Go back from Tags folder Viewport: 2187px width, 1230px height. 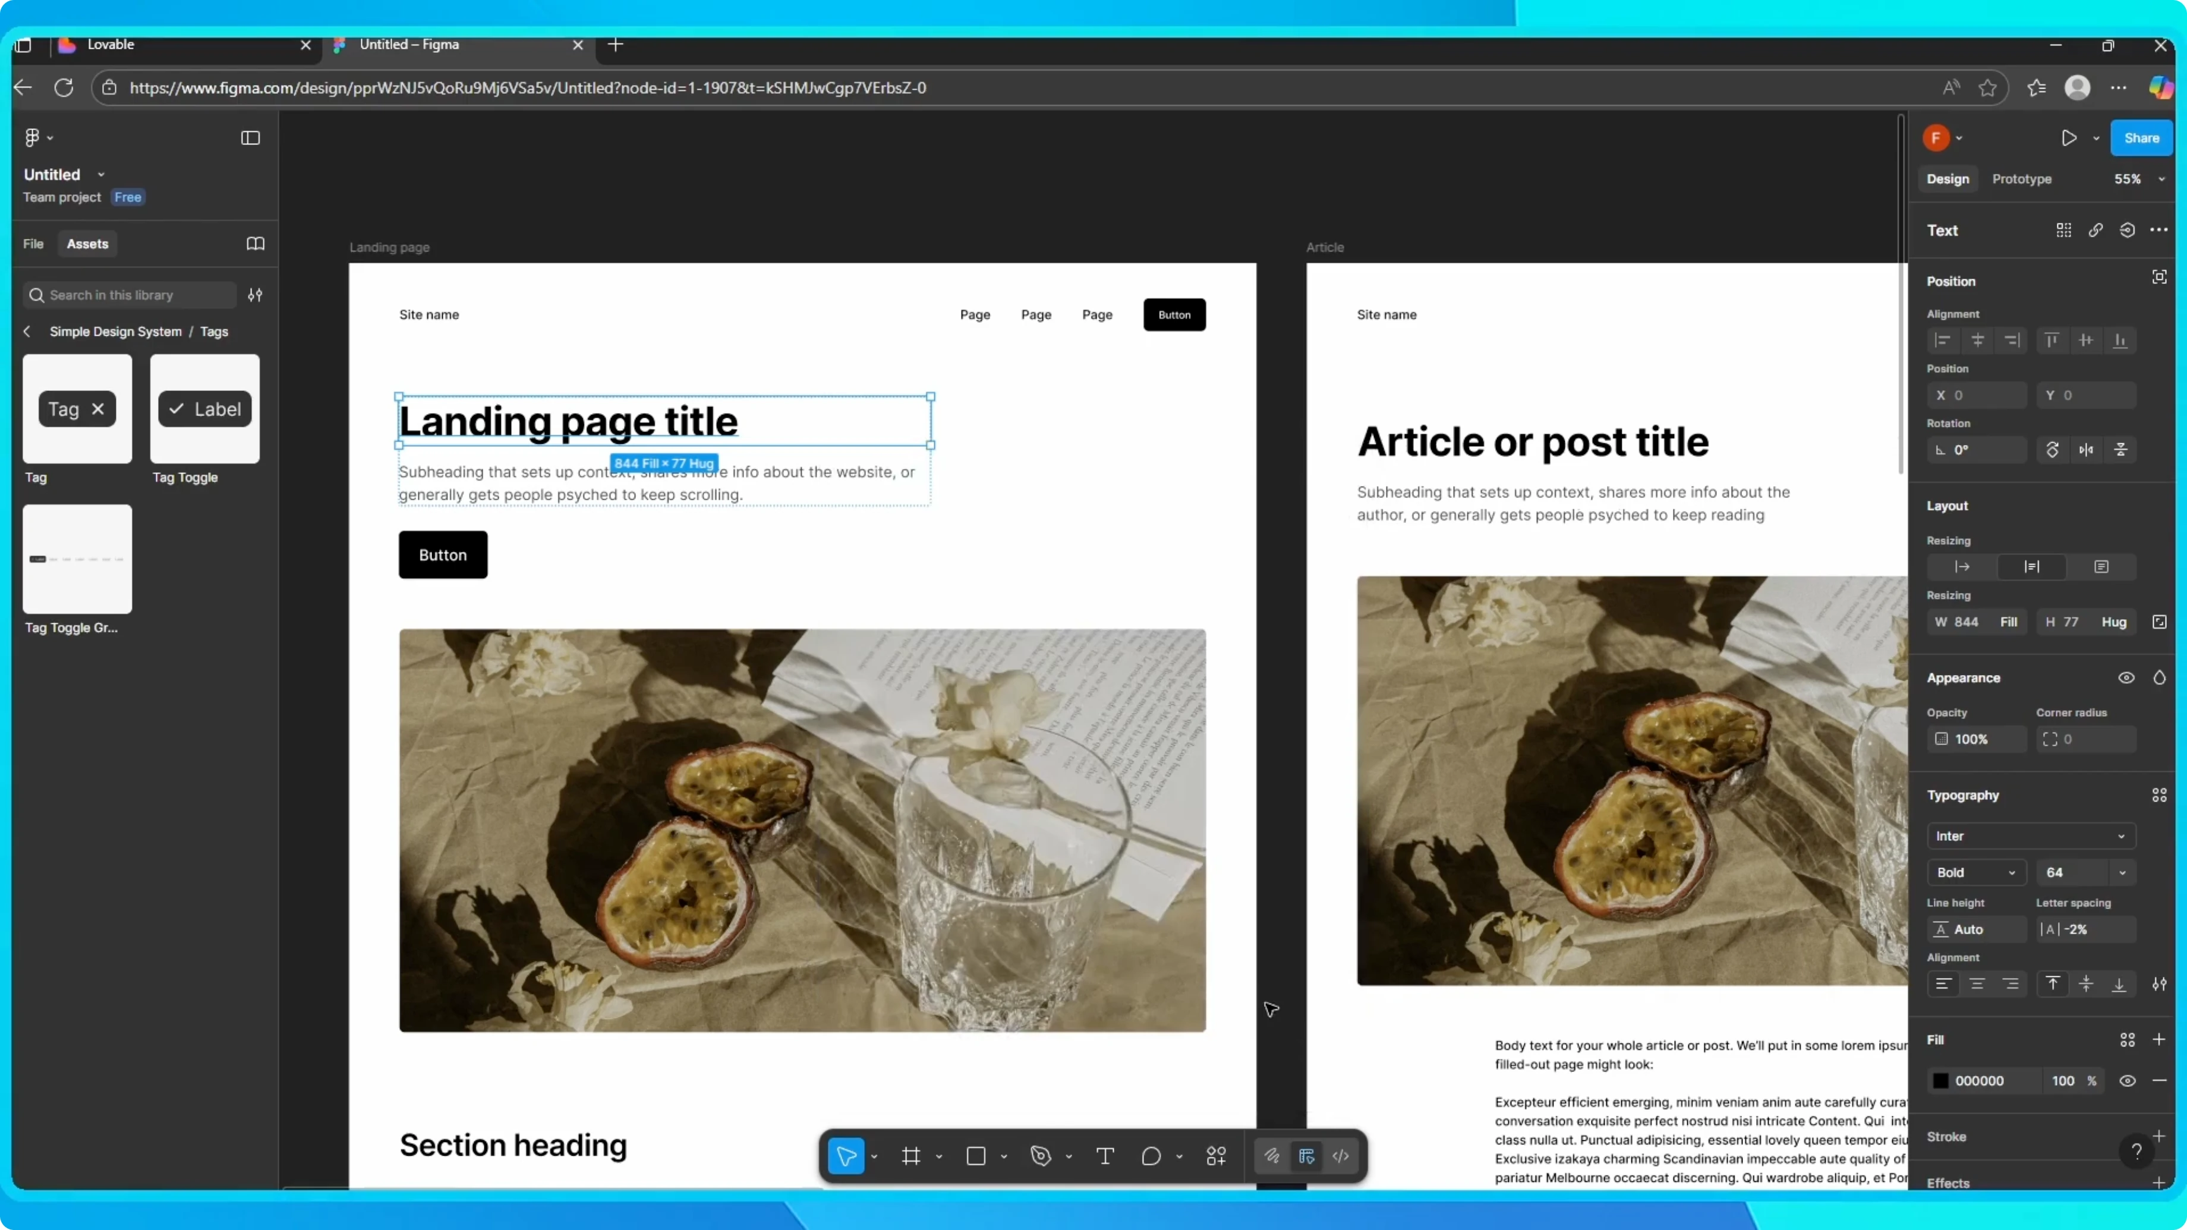coord(27,331)
